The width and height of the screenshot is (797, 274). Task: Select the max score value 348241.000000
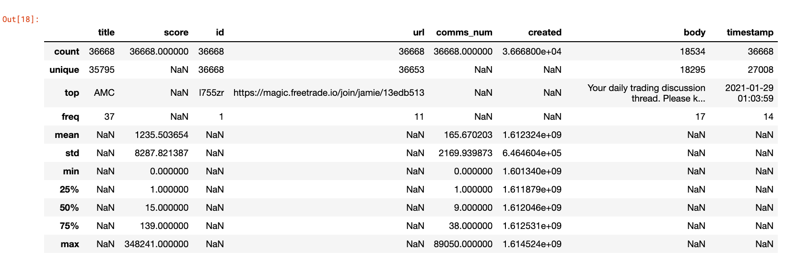[156, 244]
